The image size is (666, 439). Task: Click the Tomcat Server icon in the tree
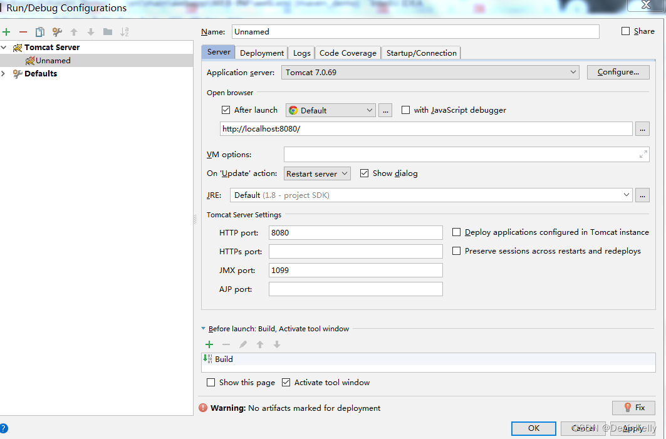pyautogui.click(x=18, y=48)
